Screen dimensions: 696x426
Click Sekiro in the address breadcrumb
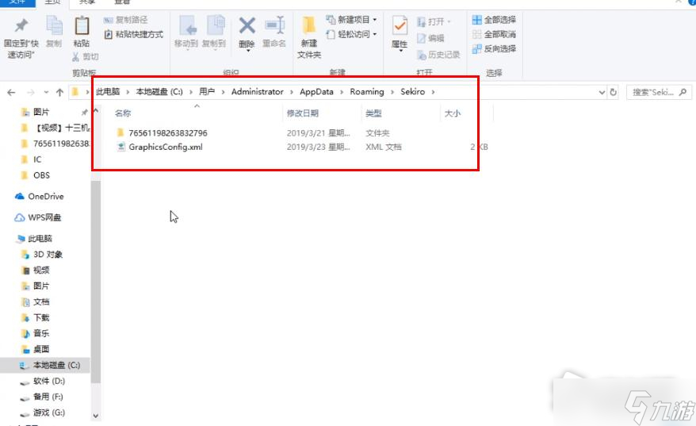point(412,91)
